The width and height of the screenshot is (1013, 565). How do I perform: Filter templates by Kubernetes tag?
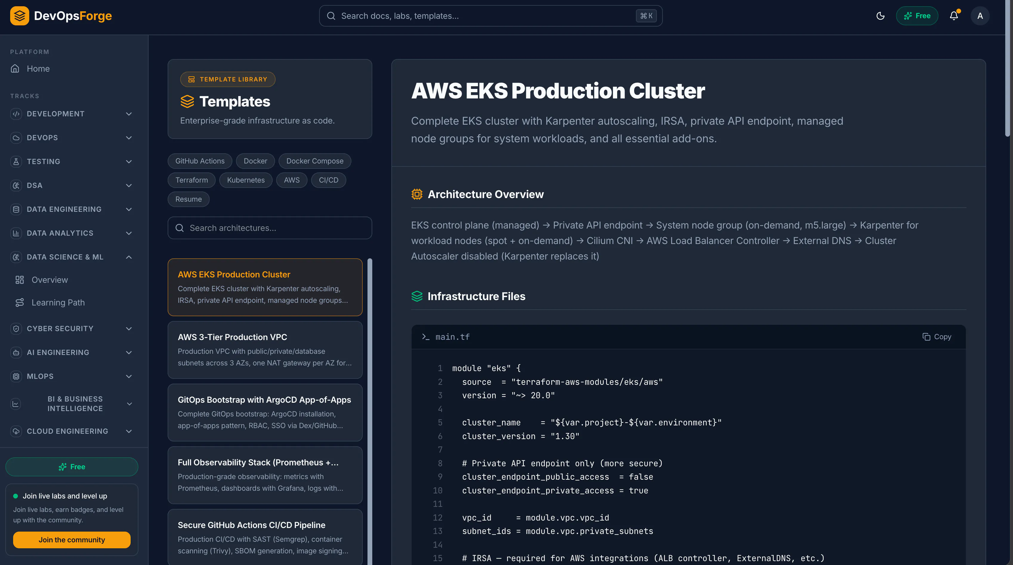pyautogui.click(x=246, y=180)
